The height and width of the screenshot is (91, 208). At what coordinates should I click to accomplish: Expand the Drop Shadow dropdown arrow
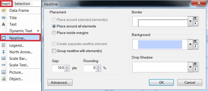191,67
